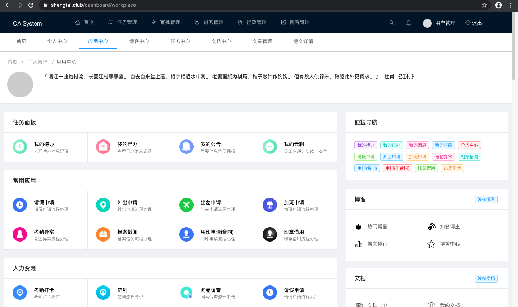Image resolution: width=518 pixels, height=307 pixels.
Task: Switch to the 文档中心 tab
Action: pyautogui.click(x=221, y=41)
